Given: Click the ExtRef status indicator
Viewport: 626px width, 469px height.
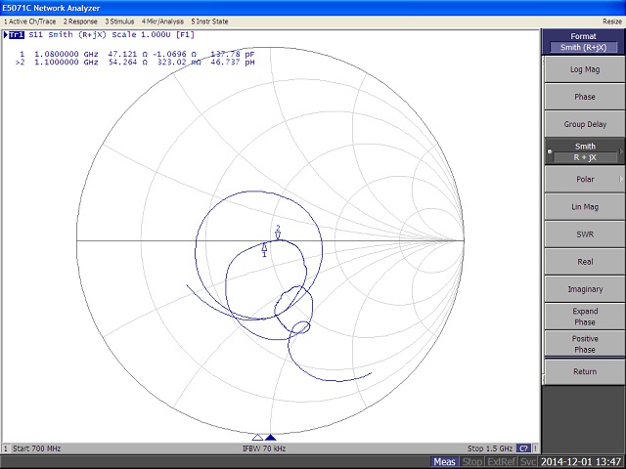Looking at the screenshot, I should [x=502, y=462].
